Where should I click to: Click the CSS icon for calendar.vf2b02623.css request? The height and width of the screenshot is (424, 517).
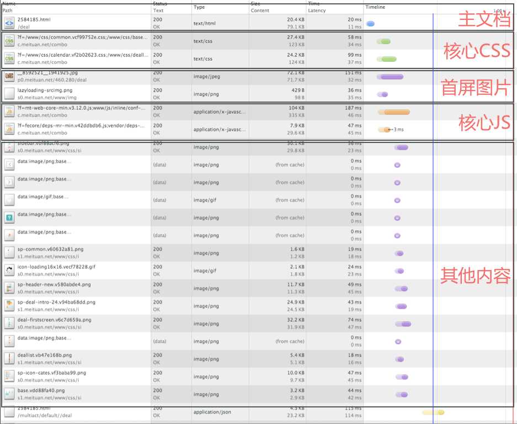click(9, 58)
